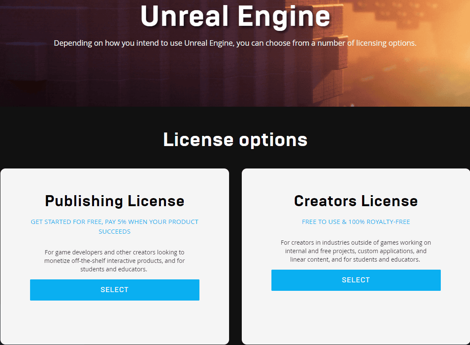470x345 pixels.
Task: Click SELECT under Publishing License
Action: pos(114,290)
